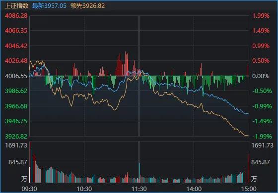
Task: Click the tall red closing volume bar at 15:00
Action: [x=249, y=168]
